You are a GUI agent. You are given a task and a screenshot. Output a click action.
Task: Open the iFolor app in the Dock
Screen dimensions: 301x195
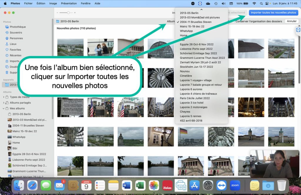(167, 185)
